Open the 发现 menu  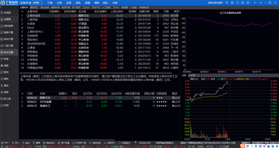click(69, 3)
